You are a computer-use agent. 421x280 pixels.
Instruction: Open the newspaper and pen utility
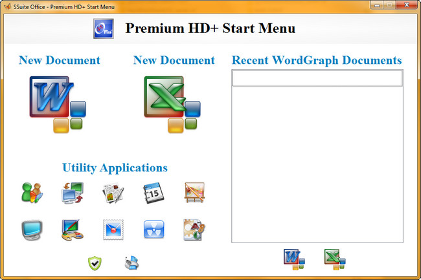tap(113, 193)
